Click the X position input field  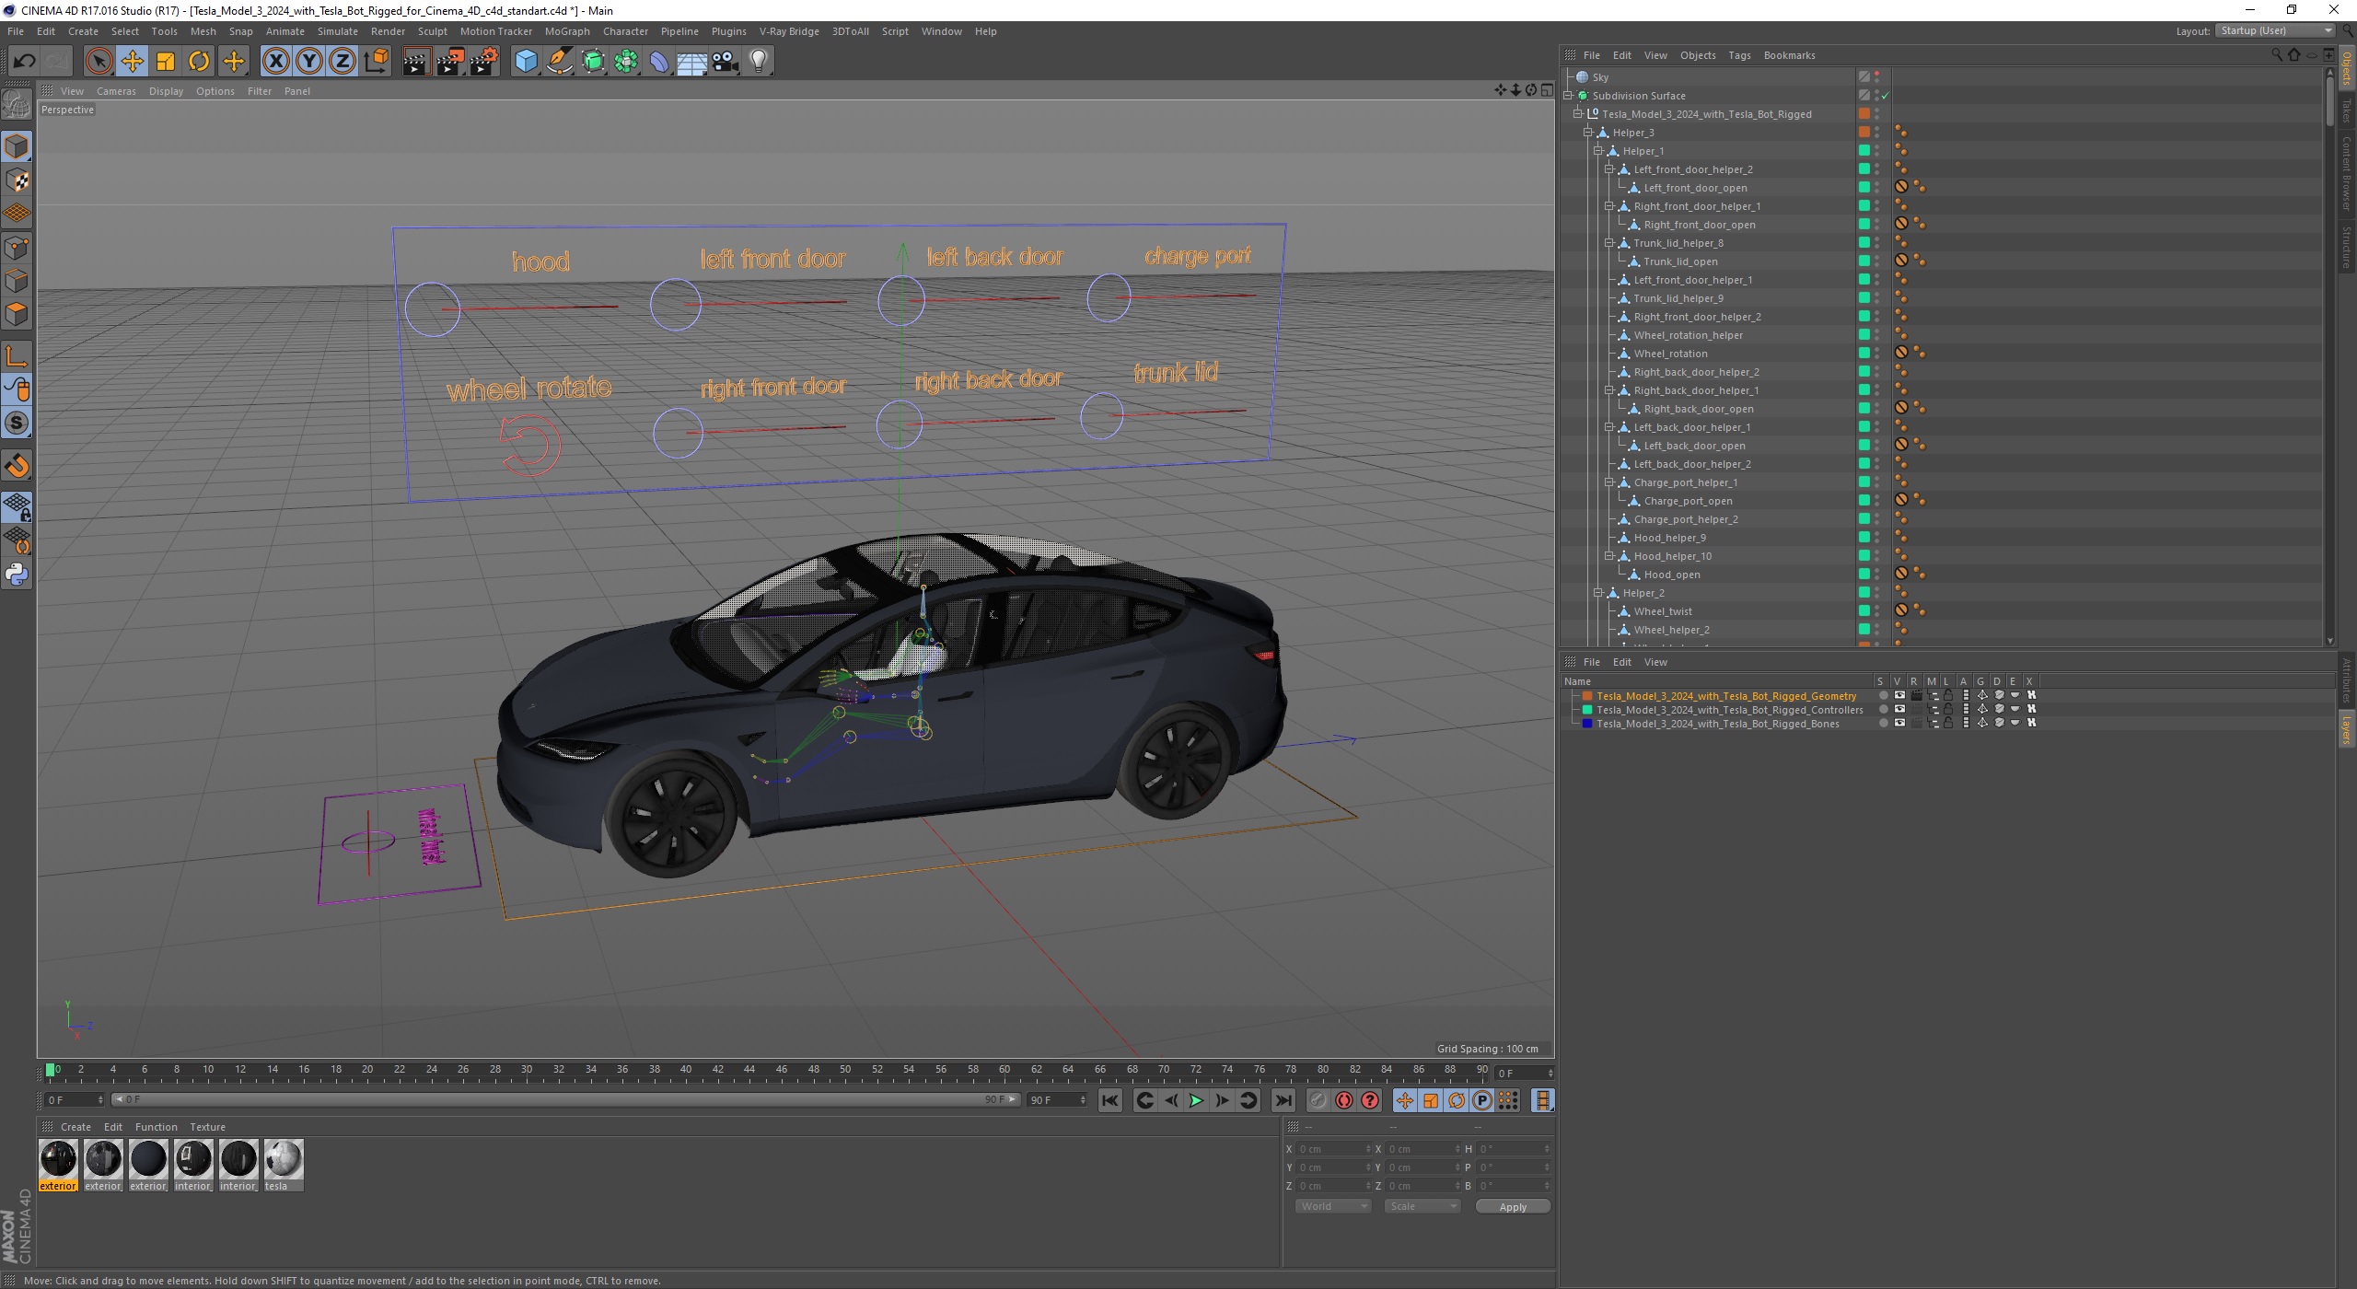tap(1332, 1149)
